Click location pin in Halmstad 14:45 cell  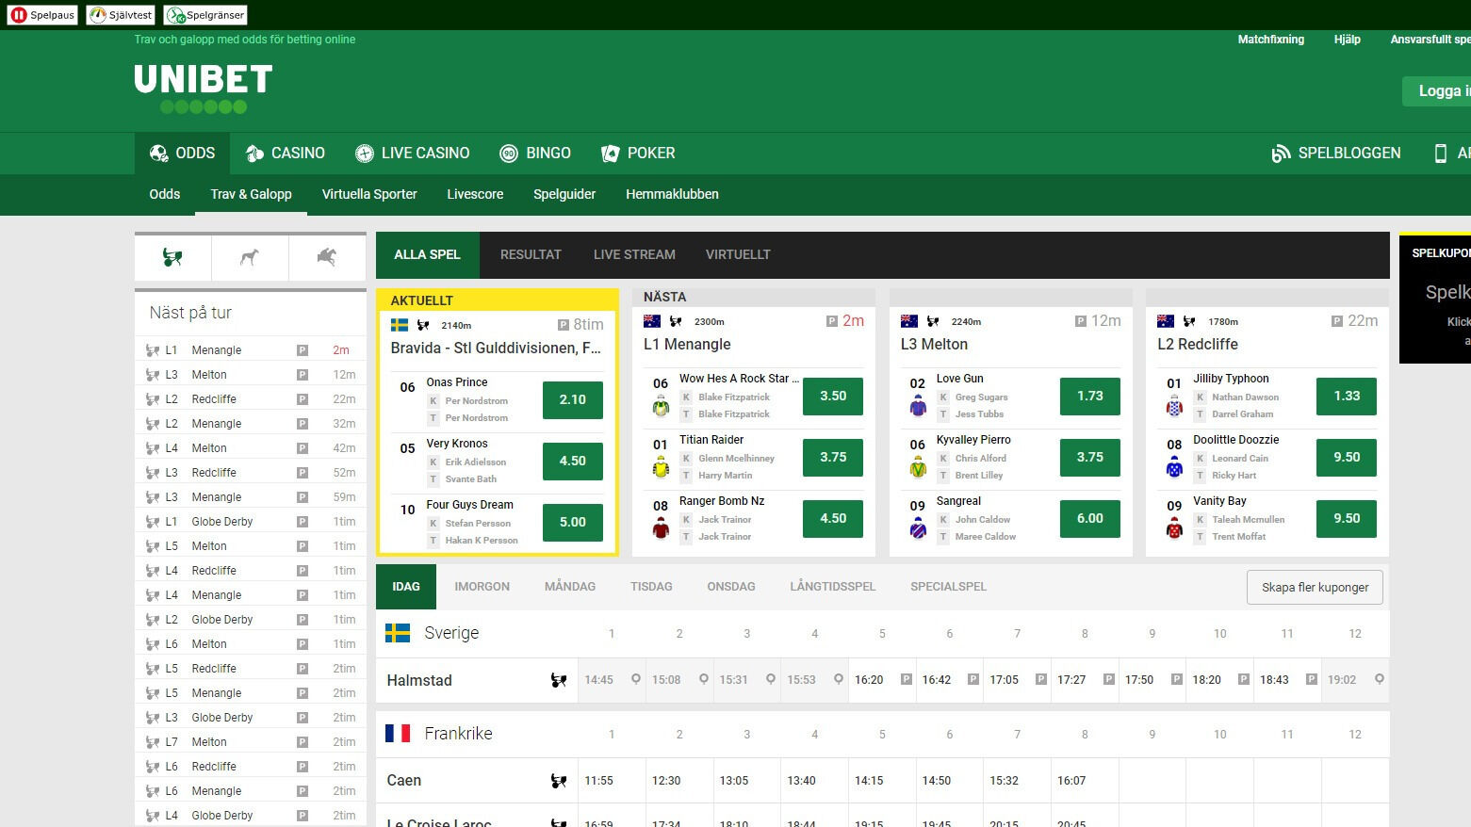(636, 679)
